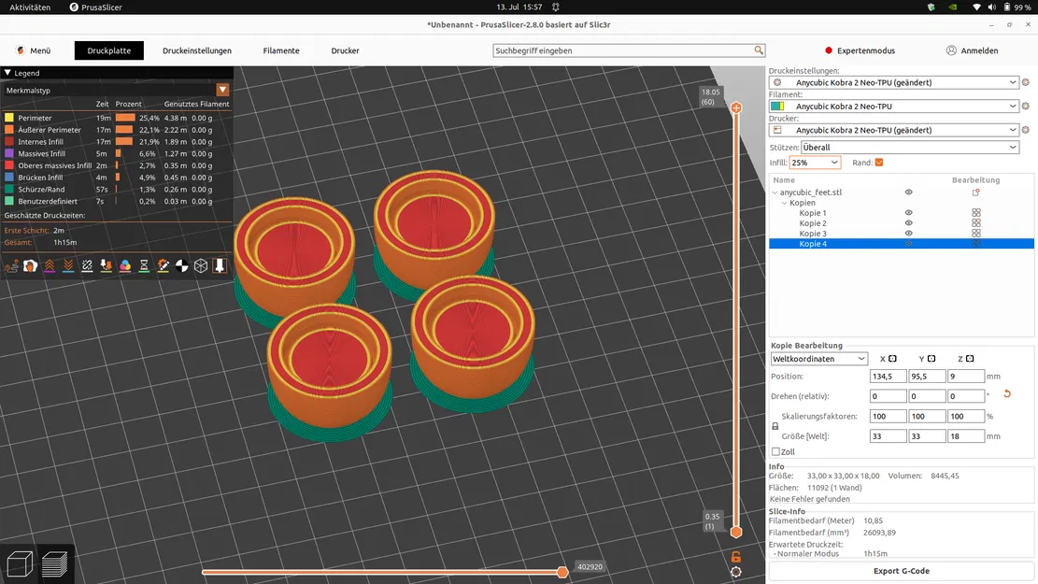Switch to 3D editor view cube icon

20,564
